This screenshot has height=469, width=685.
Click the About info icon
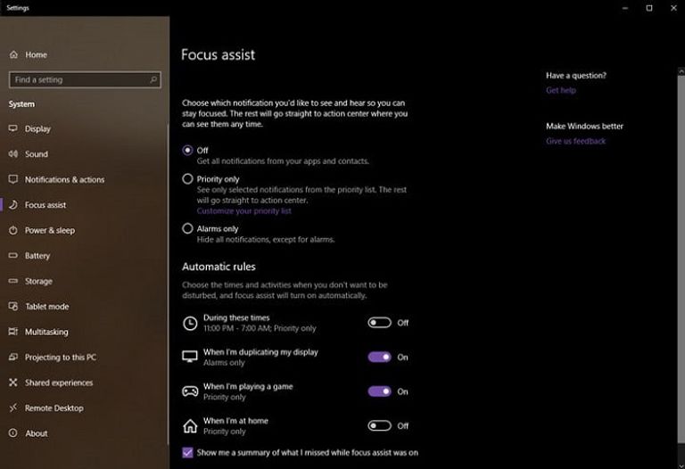tap(13, 433)
